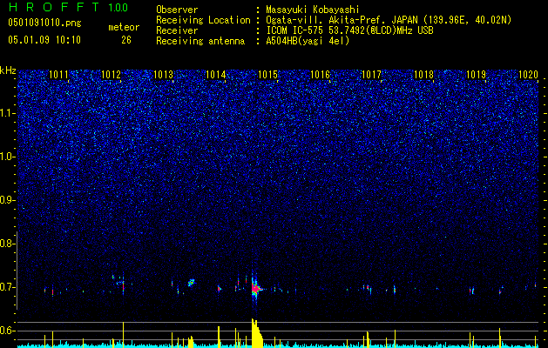The image size is (548, 348).
Task: Click the 0.8 kHz frequency label
Action: coord(7,244)
